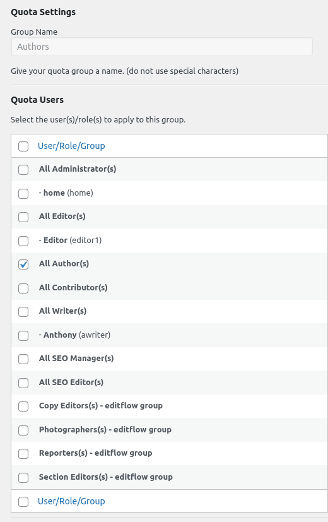Select Photographers editflow group checkbox
328x522 pixels.
point(23,430)
